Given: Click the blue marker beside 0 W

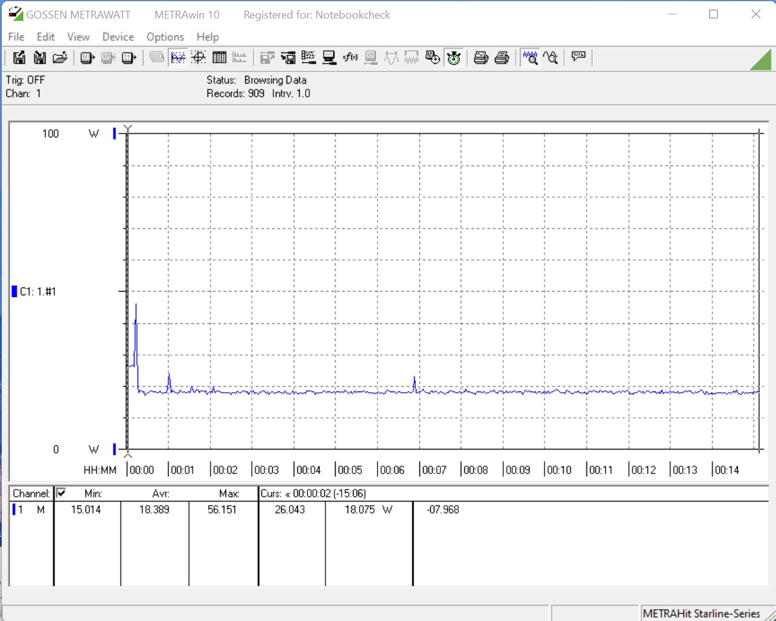Looking at the screenshot, I should pyautogui.click(x=114, y=449).
